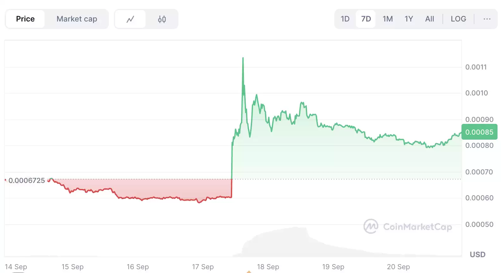
Task: Switch to candlestick chart icon
Action: pos(162,19)
